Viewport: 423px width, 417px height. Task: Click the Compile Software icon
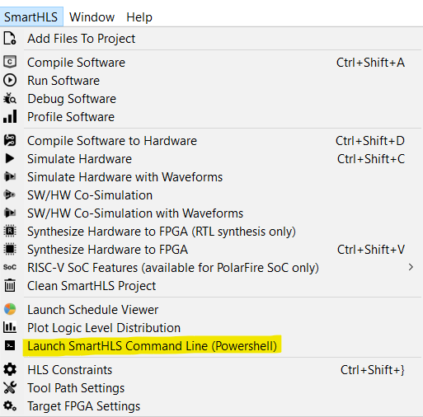(x=10, y=62)
